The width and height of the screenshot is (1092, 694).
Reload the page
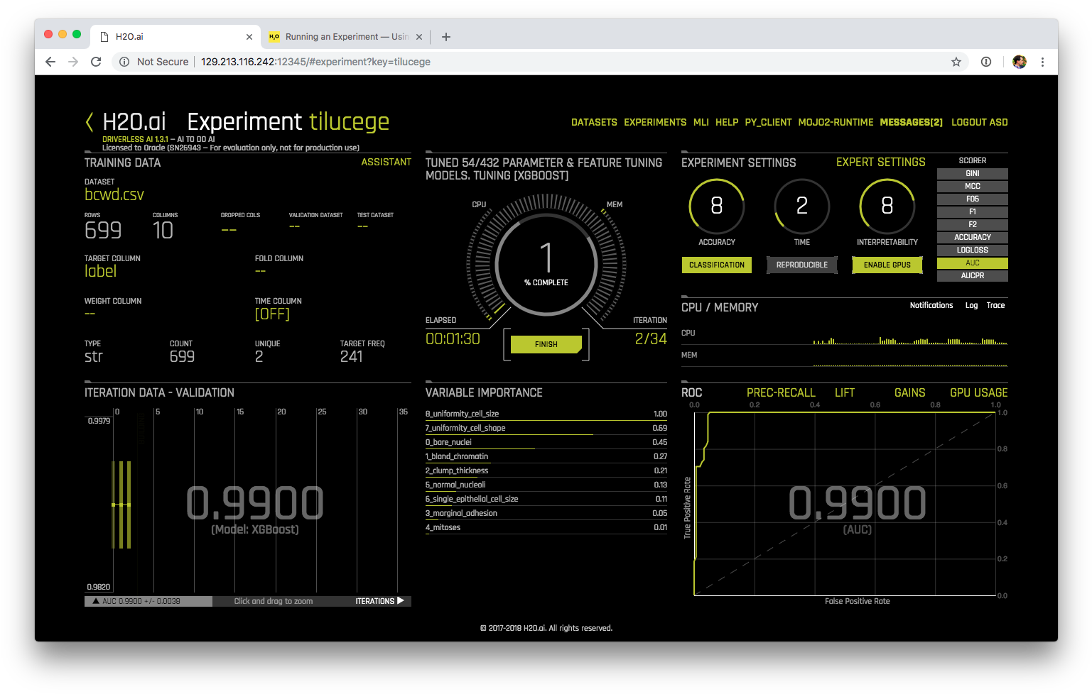click(x=96, y=62)
